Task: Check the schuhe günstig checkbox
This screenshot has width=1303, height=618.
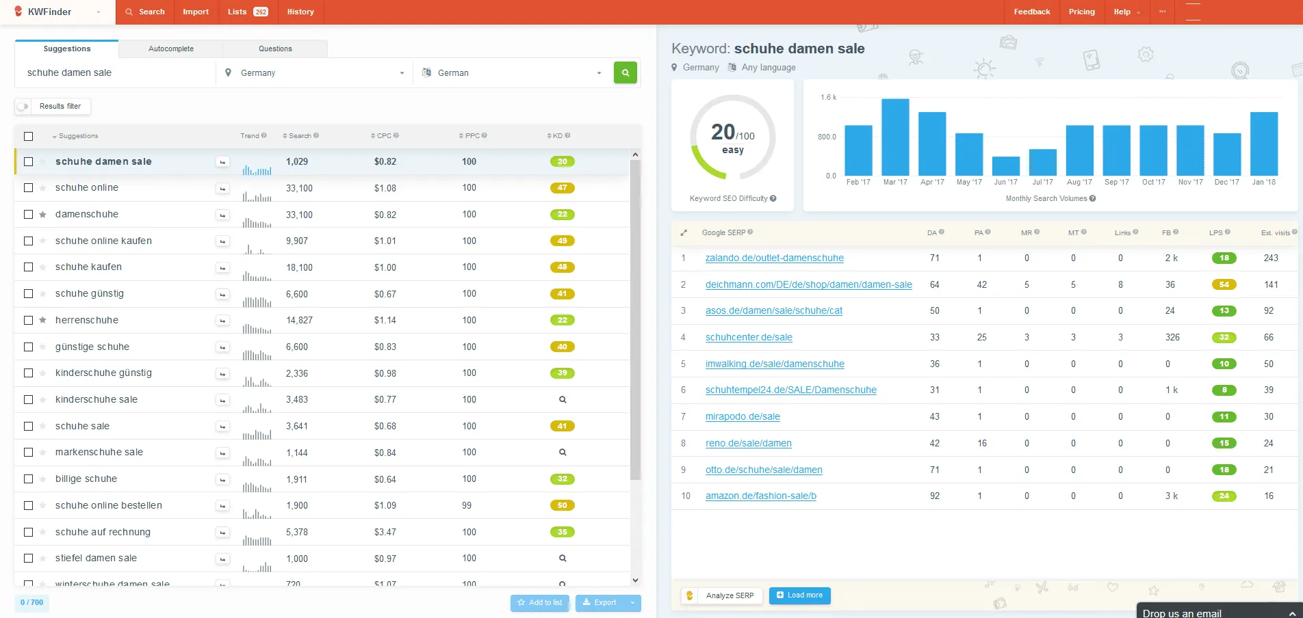Action: pos(28,294)
